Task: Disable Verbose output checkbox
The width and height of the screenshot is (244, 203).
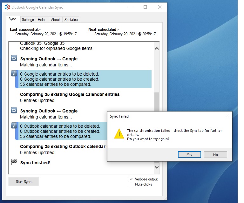Action: click(x=131, y=179)
